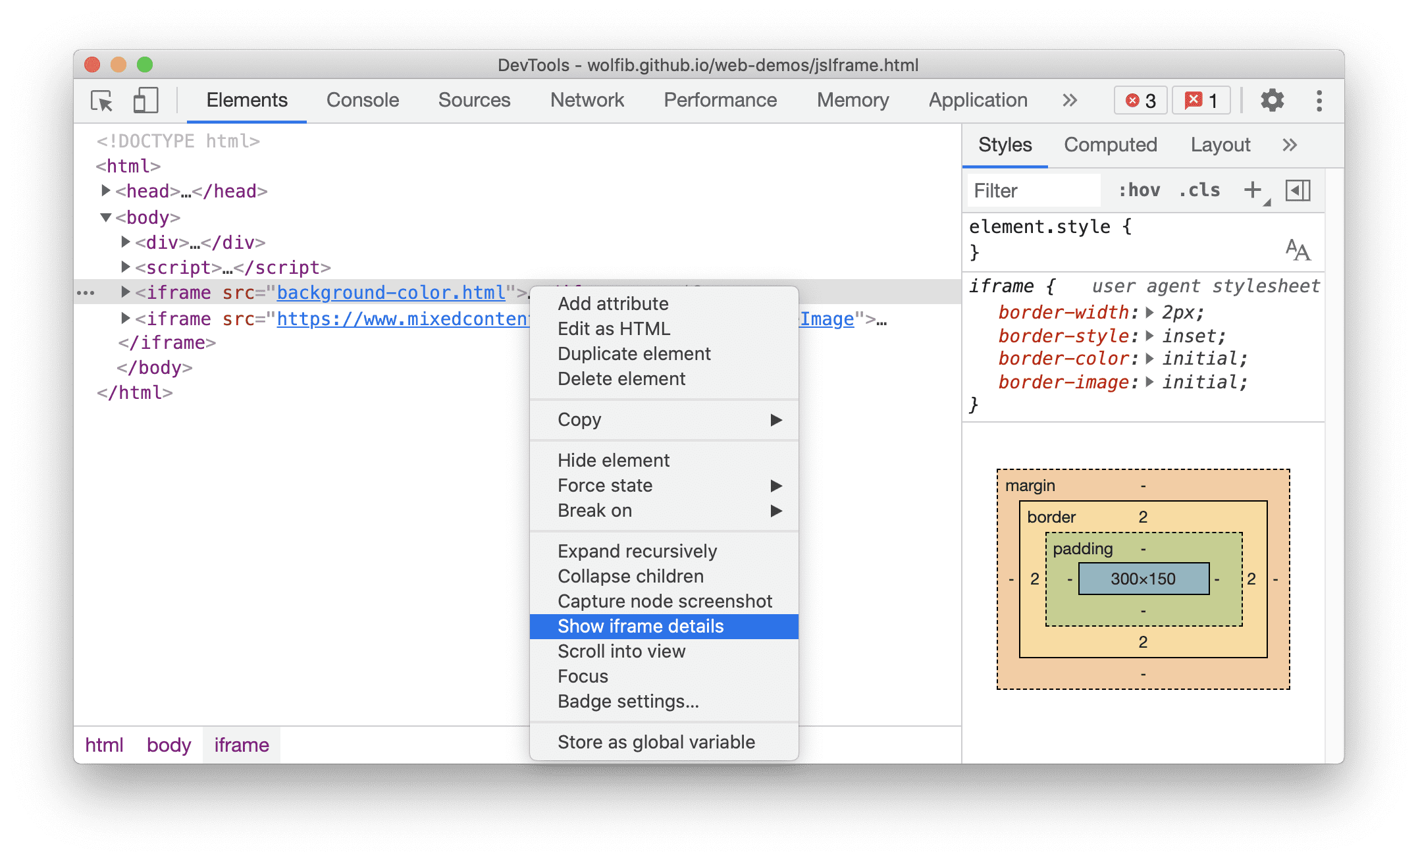Image resolution: width=1418 pixels, height=861 pixels.
Task: Click the overflow menu dots icon
Action: point(1319,101)
